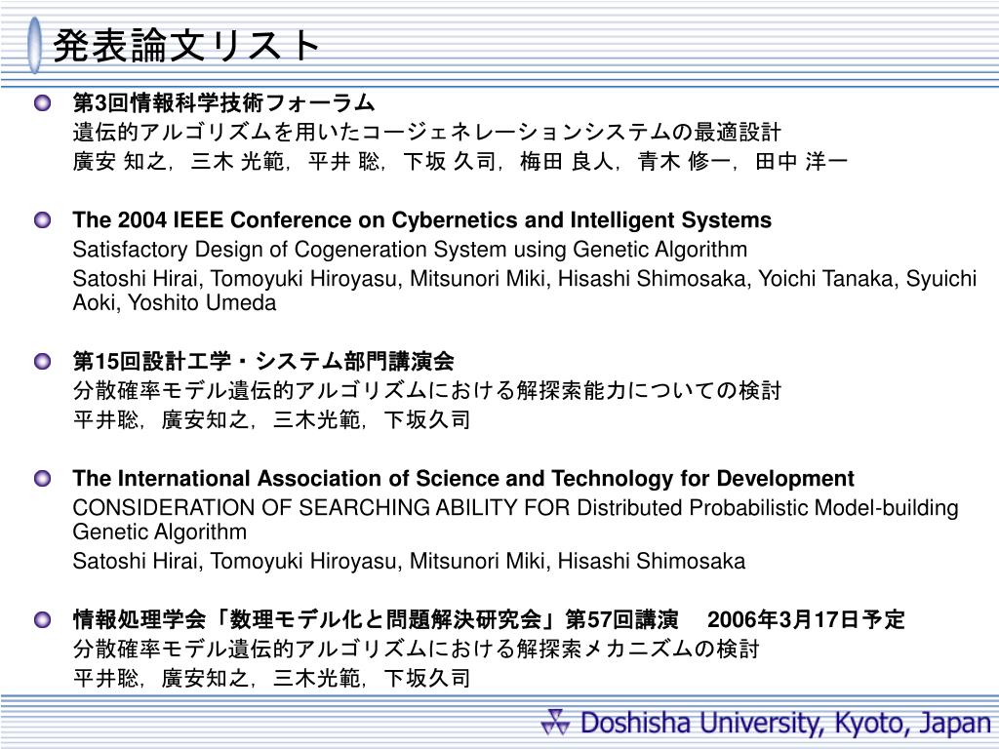The height and width of the screenshot is (749, 999).
Task: Click the author line ending in Yoichi Tanaka, Syuichi
Action: (x=524, y=278)
